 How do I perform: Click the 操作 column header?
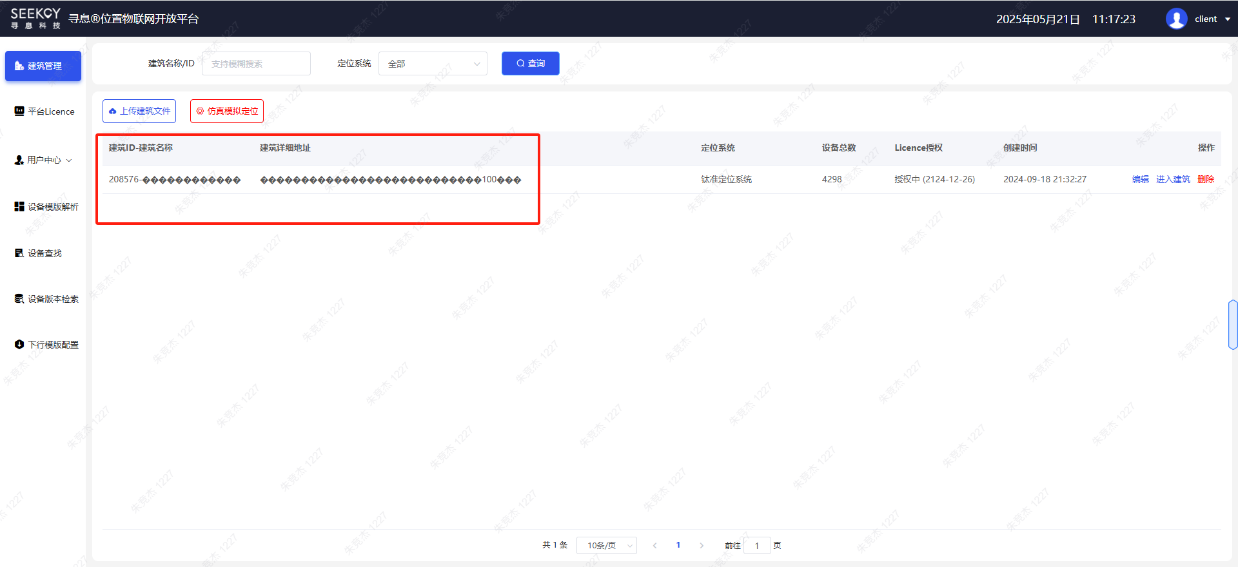coord(1206,148)
